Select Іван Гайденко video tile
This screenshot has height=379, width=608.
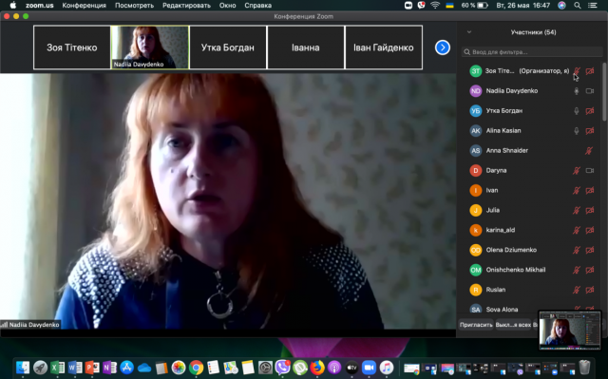point(384,47)
